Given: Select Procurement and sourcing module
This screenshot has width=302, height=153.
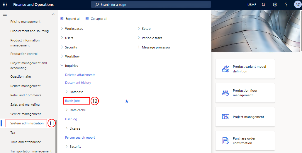Looking at the screenshot, I should [x=30, y=31].
